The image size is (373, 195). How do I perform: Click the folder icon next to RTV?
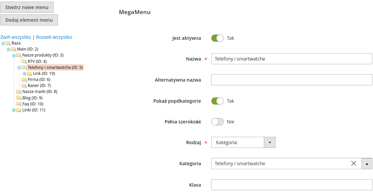[24, 61]
